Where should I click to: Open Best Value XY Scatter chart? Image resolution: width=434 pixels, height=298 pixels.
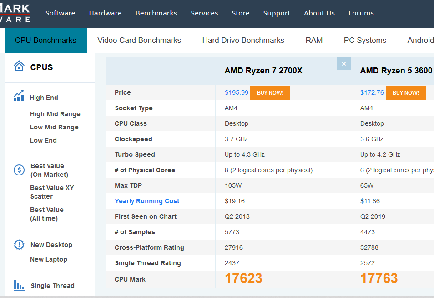pos(52,192)
